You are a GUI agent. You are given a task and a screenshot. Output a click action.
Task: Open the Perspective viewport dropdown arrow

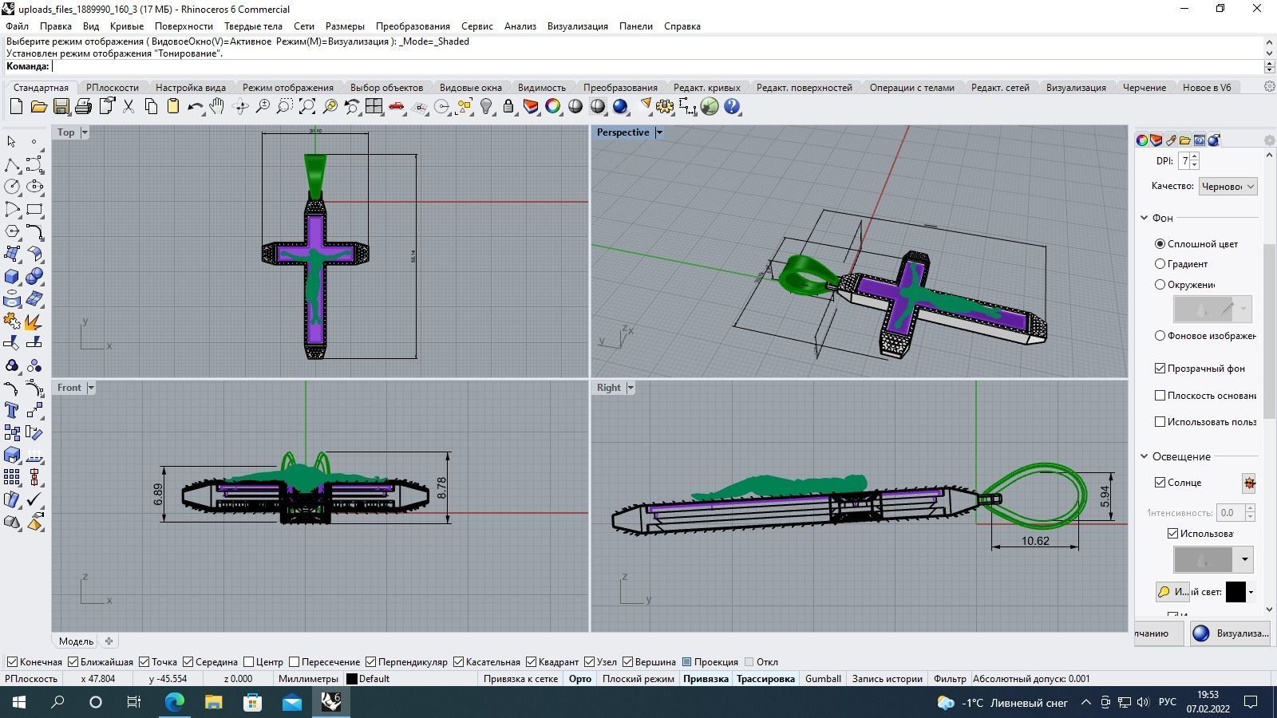coord(659,132)
